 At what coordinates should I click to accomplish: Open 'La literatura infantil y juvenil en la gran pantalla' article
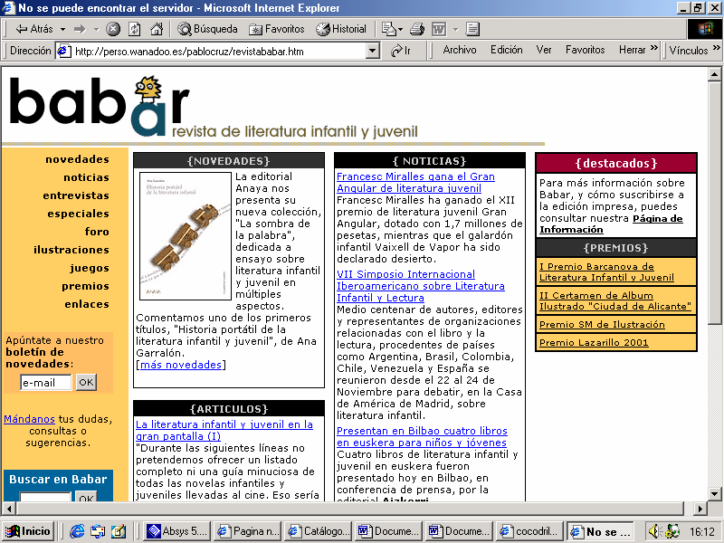click(224, 431)
